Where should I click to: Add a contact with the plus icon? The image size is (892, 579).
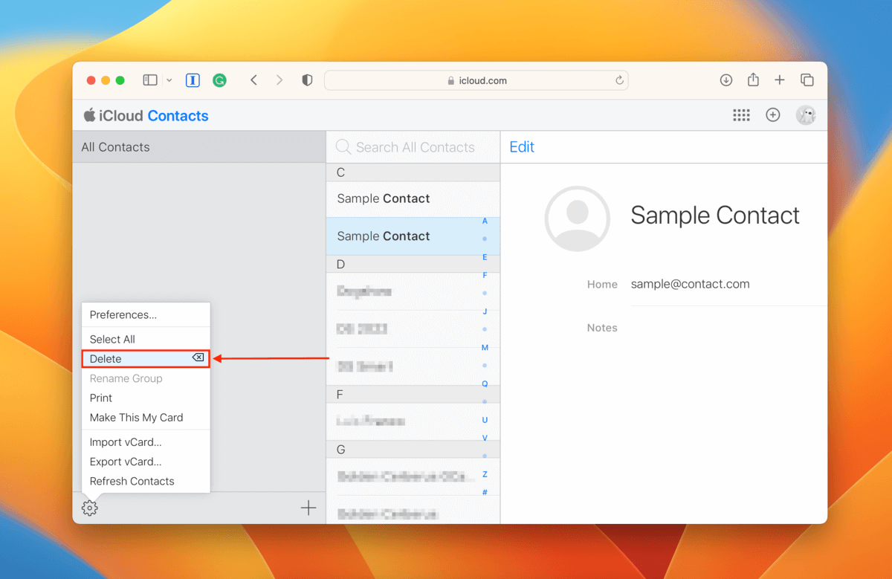point(308,508)
